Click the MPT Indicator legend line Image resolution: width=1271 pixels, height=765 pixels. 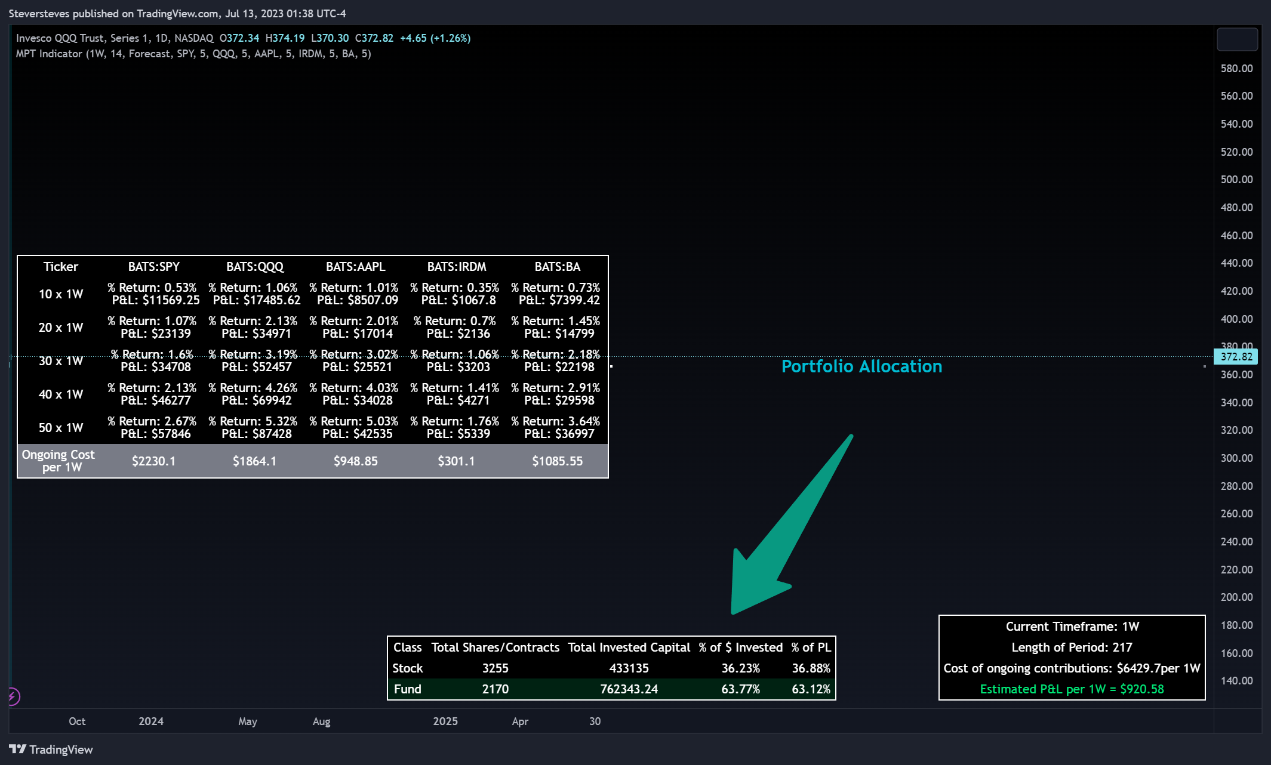tap(193, 54)
